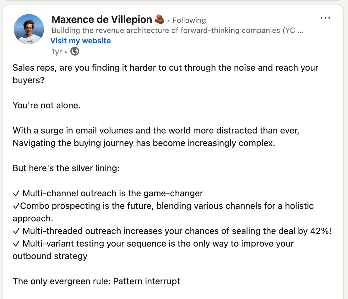Click the Navigating the buying journey sentence
348x299 pixels.
point(144,143)
